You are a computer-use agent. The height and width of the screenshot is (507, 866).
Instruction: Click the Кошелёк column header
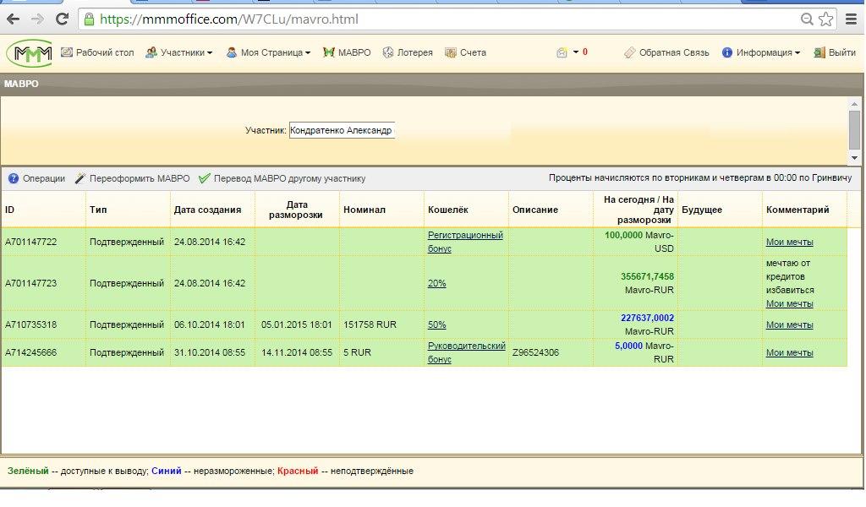click(466, 210)
